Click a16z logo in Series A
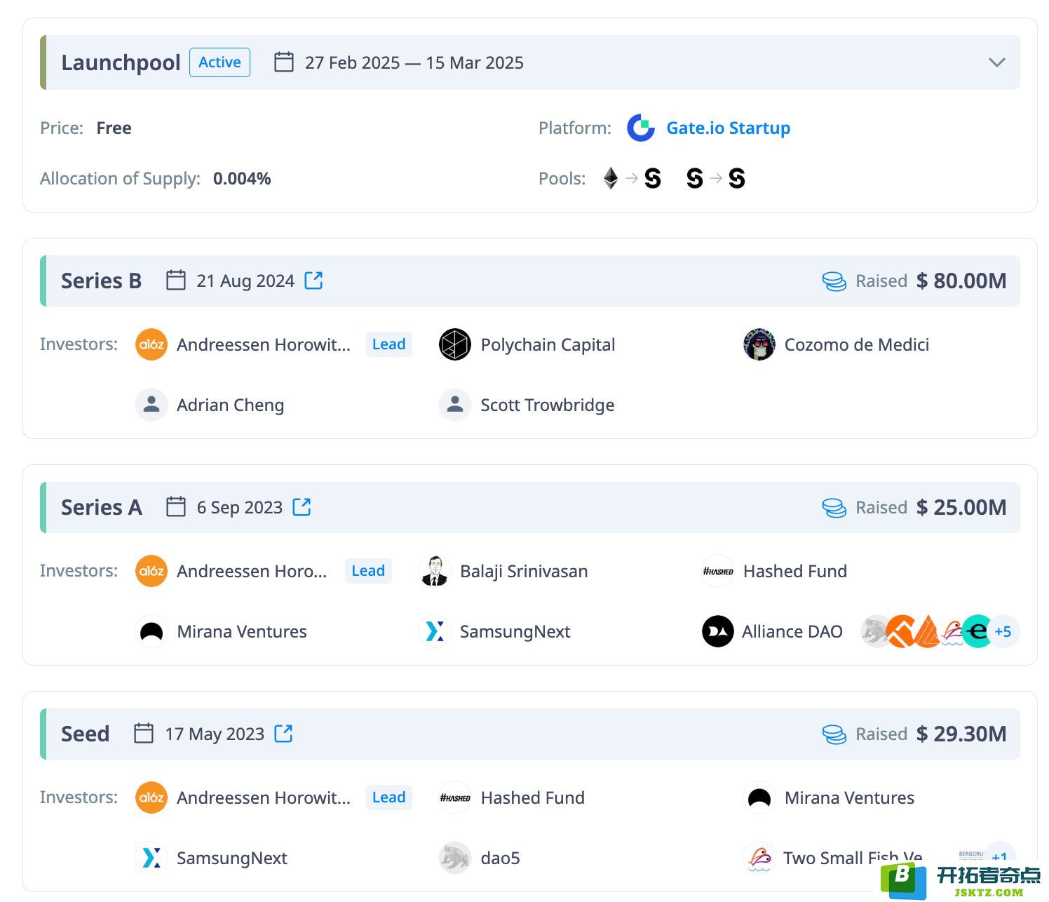1049x902 pixels. click(151, 571)
